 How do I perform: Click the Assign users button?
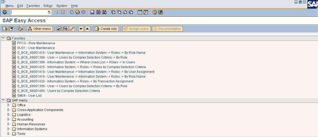136,29
